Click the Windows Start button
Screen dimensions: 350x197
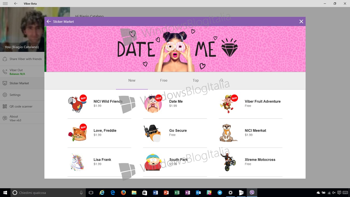coord(5,193)
